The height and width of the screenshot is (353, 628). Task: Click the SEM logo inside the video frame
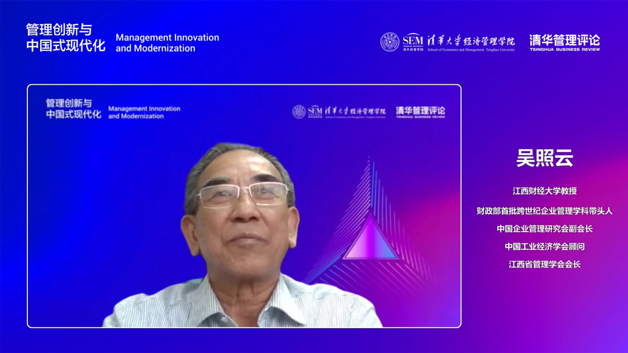tap(315, 110)
